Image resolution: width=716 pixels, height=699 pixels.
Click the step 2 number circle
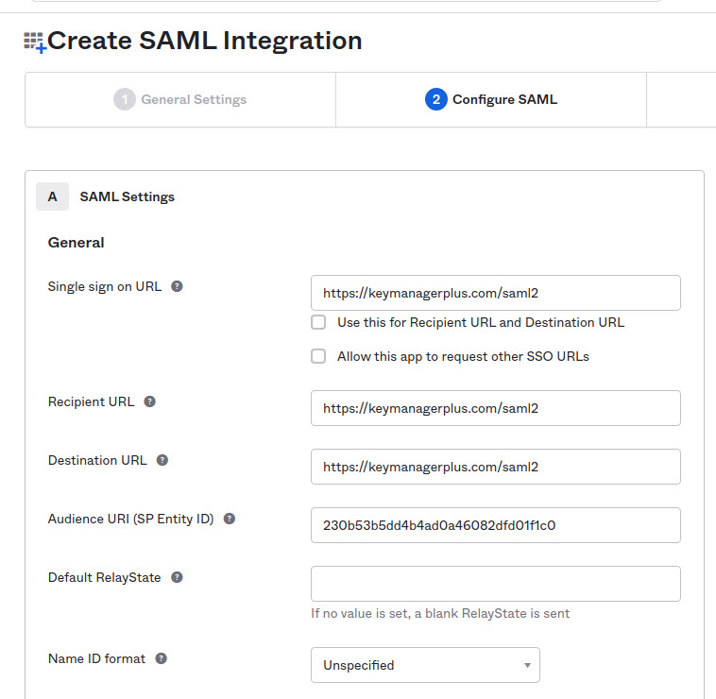435,99
